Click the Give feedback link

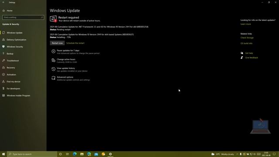[x=252, y=58]
